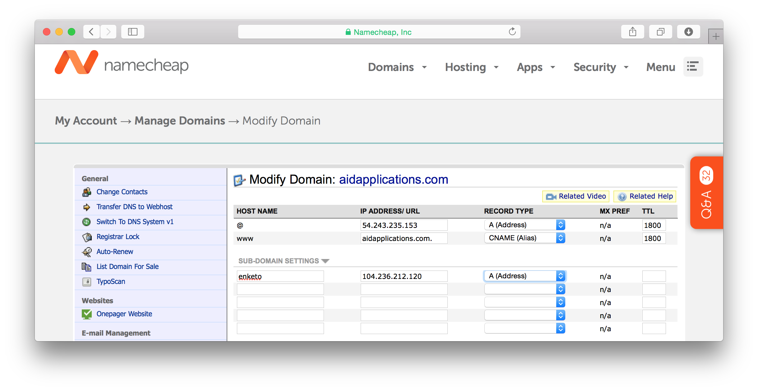Click the Switch To DNS System icon
The image size is (758, 391).
[x=86, y=222]
